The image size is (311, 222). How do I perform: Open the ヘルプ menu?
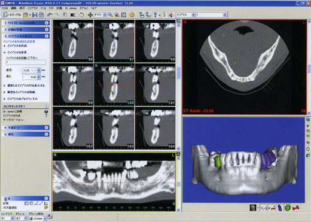coord(94,8)
